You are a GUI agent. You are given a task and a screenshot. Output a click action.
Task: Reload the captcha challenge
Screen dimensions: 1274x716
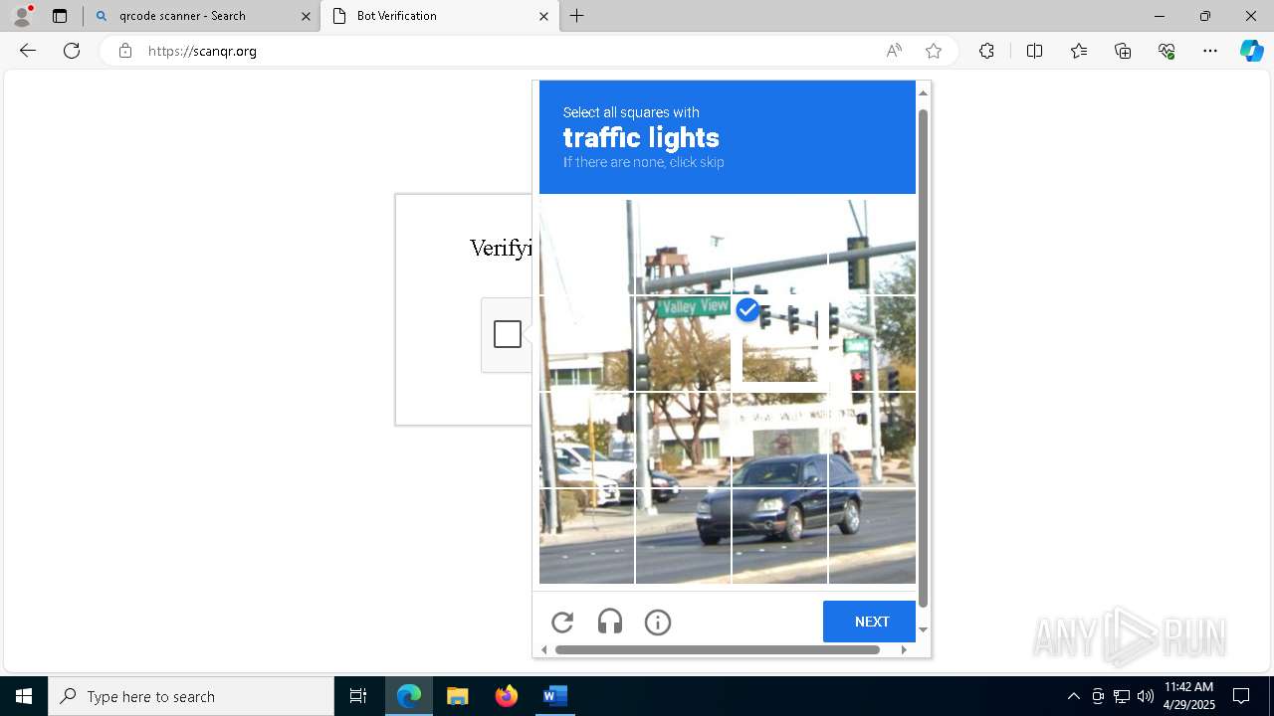(x=562, y=623)
